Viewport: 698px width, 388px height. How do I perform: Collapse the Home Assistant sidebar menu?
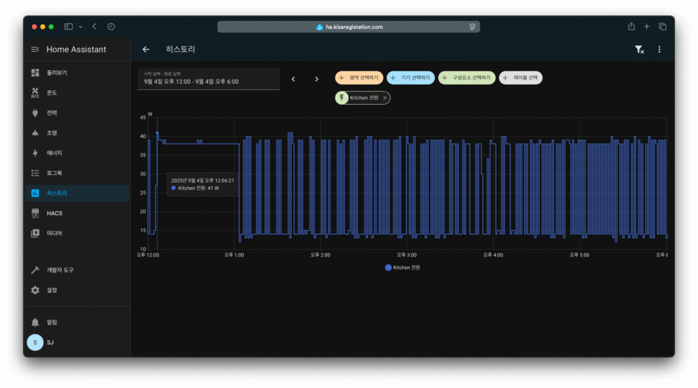tap(35, 50)
